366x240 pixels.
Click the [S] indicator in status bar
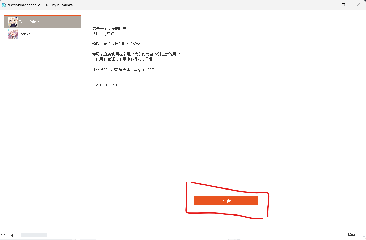tap(11, 235)
